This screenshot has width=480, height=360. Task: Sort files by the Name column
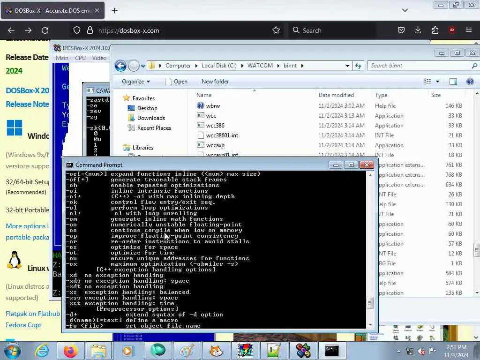(x=204, y=95)
